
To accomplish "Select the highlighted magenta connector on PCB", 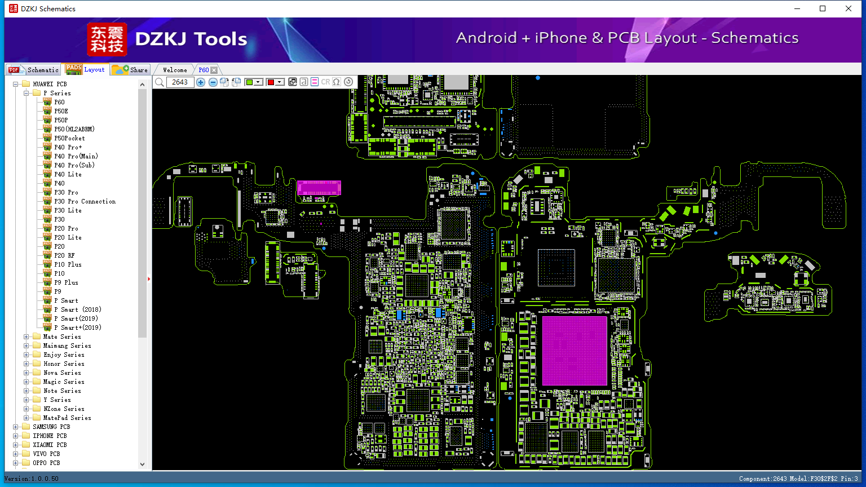I will pyautogui.click(x=319, y=188).
